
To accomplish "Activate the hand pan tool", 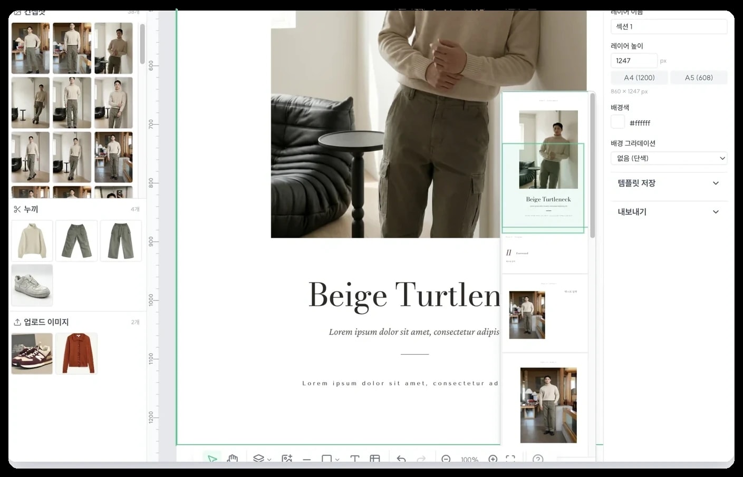I will coord(233,459).
